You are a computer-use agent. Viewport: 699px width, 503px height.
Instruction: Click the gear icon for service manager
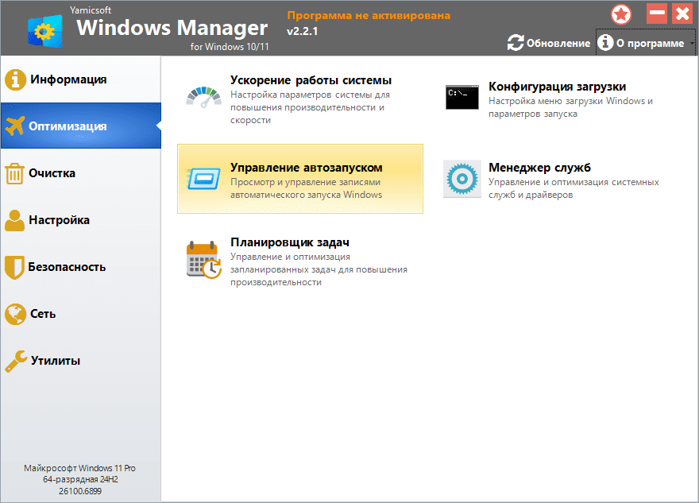[x=461, y=178]
